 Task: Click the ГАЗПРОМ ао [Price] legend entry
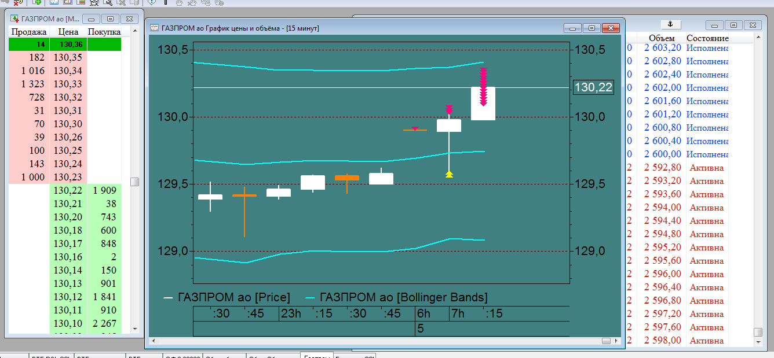[227, 297]
